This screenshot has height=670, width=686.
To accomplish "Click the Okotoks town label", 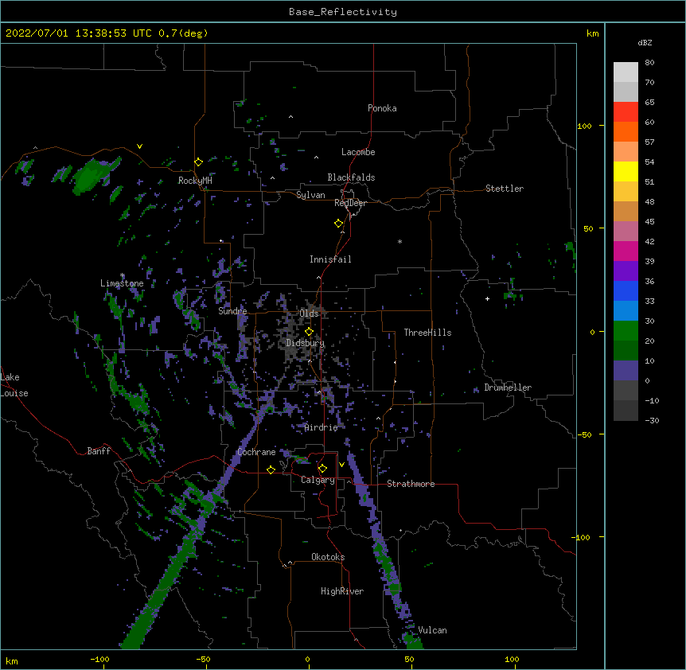I will [x=328, y=557].
